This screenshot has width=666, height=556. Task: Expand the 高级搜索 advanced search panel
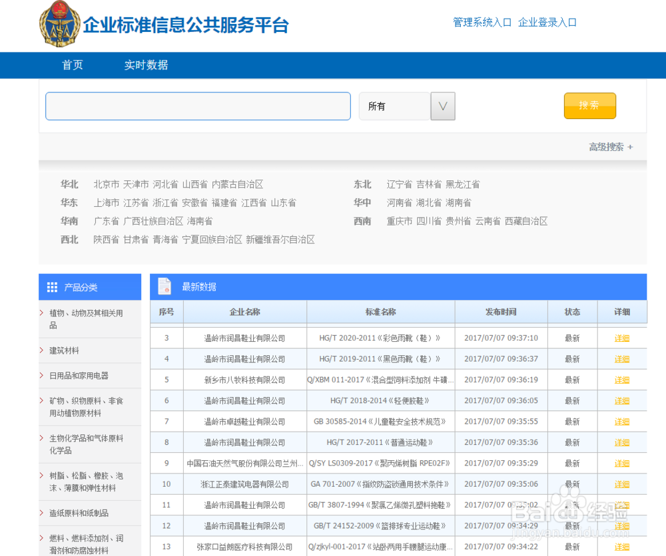(609, 148)
